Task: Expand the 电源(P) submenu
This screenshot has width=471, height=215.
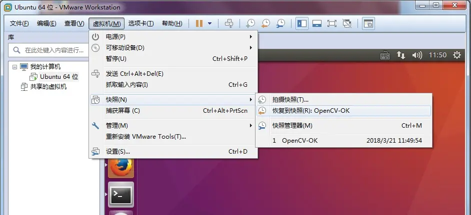Action: click(173, 37)
